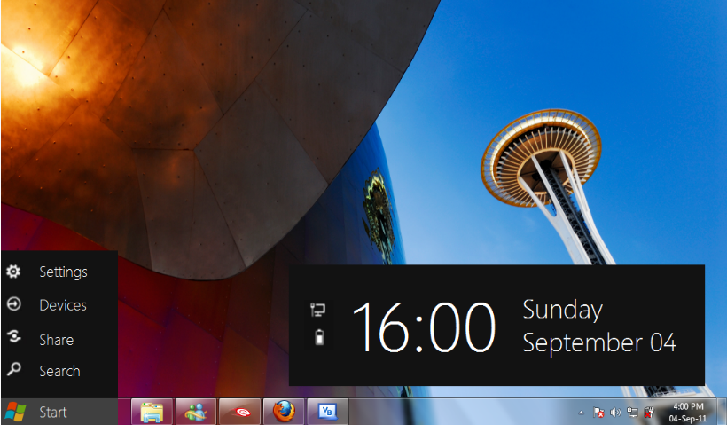This screenshot has width=727, height=425.
Task: Select Share in the charms menu
Action: click(x=59, y=339)
